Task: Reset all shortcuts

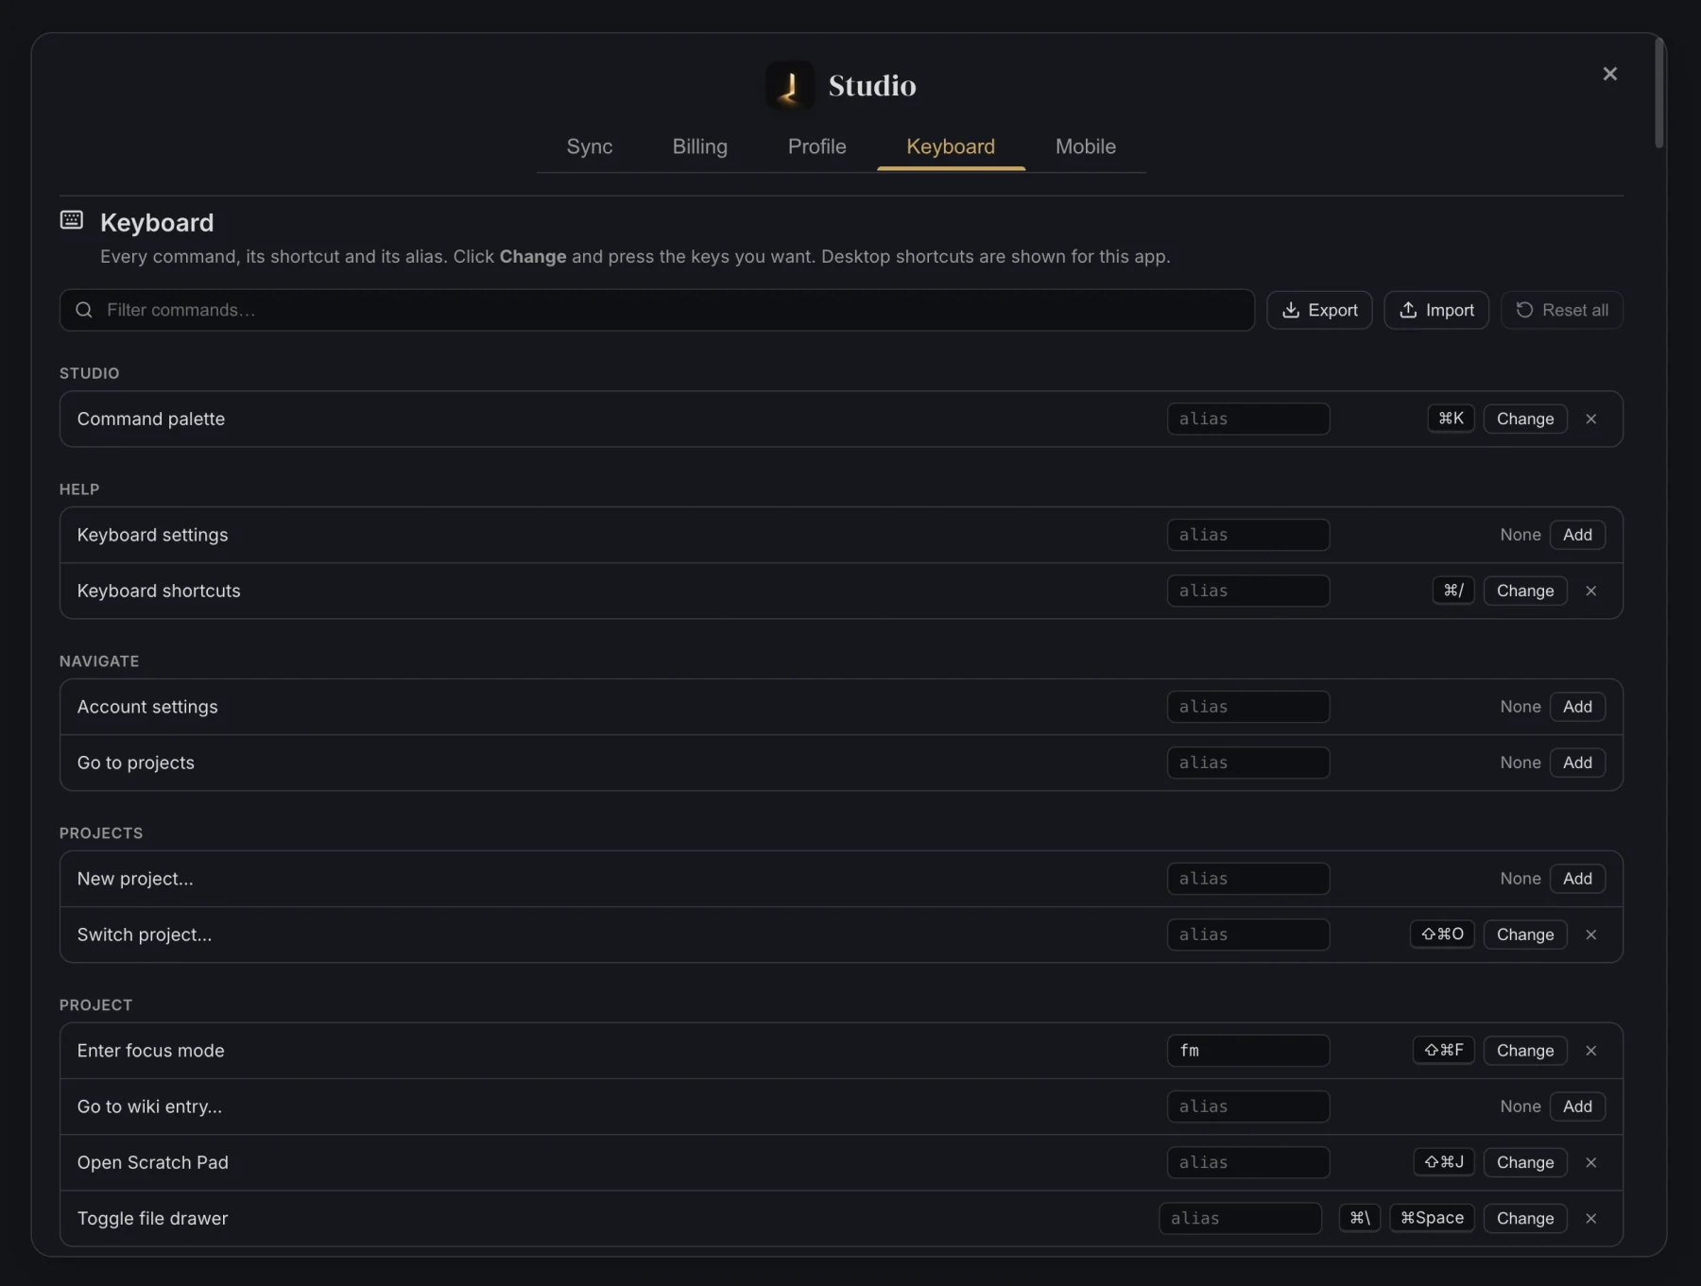Action: tap(1562, 310)
